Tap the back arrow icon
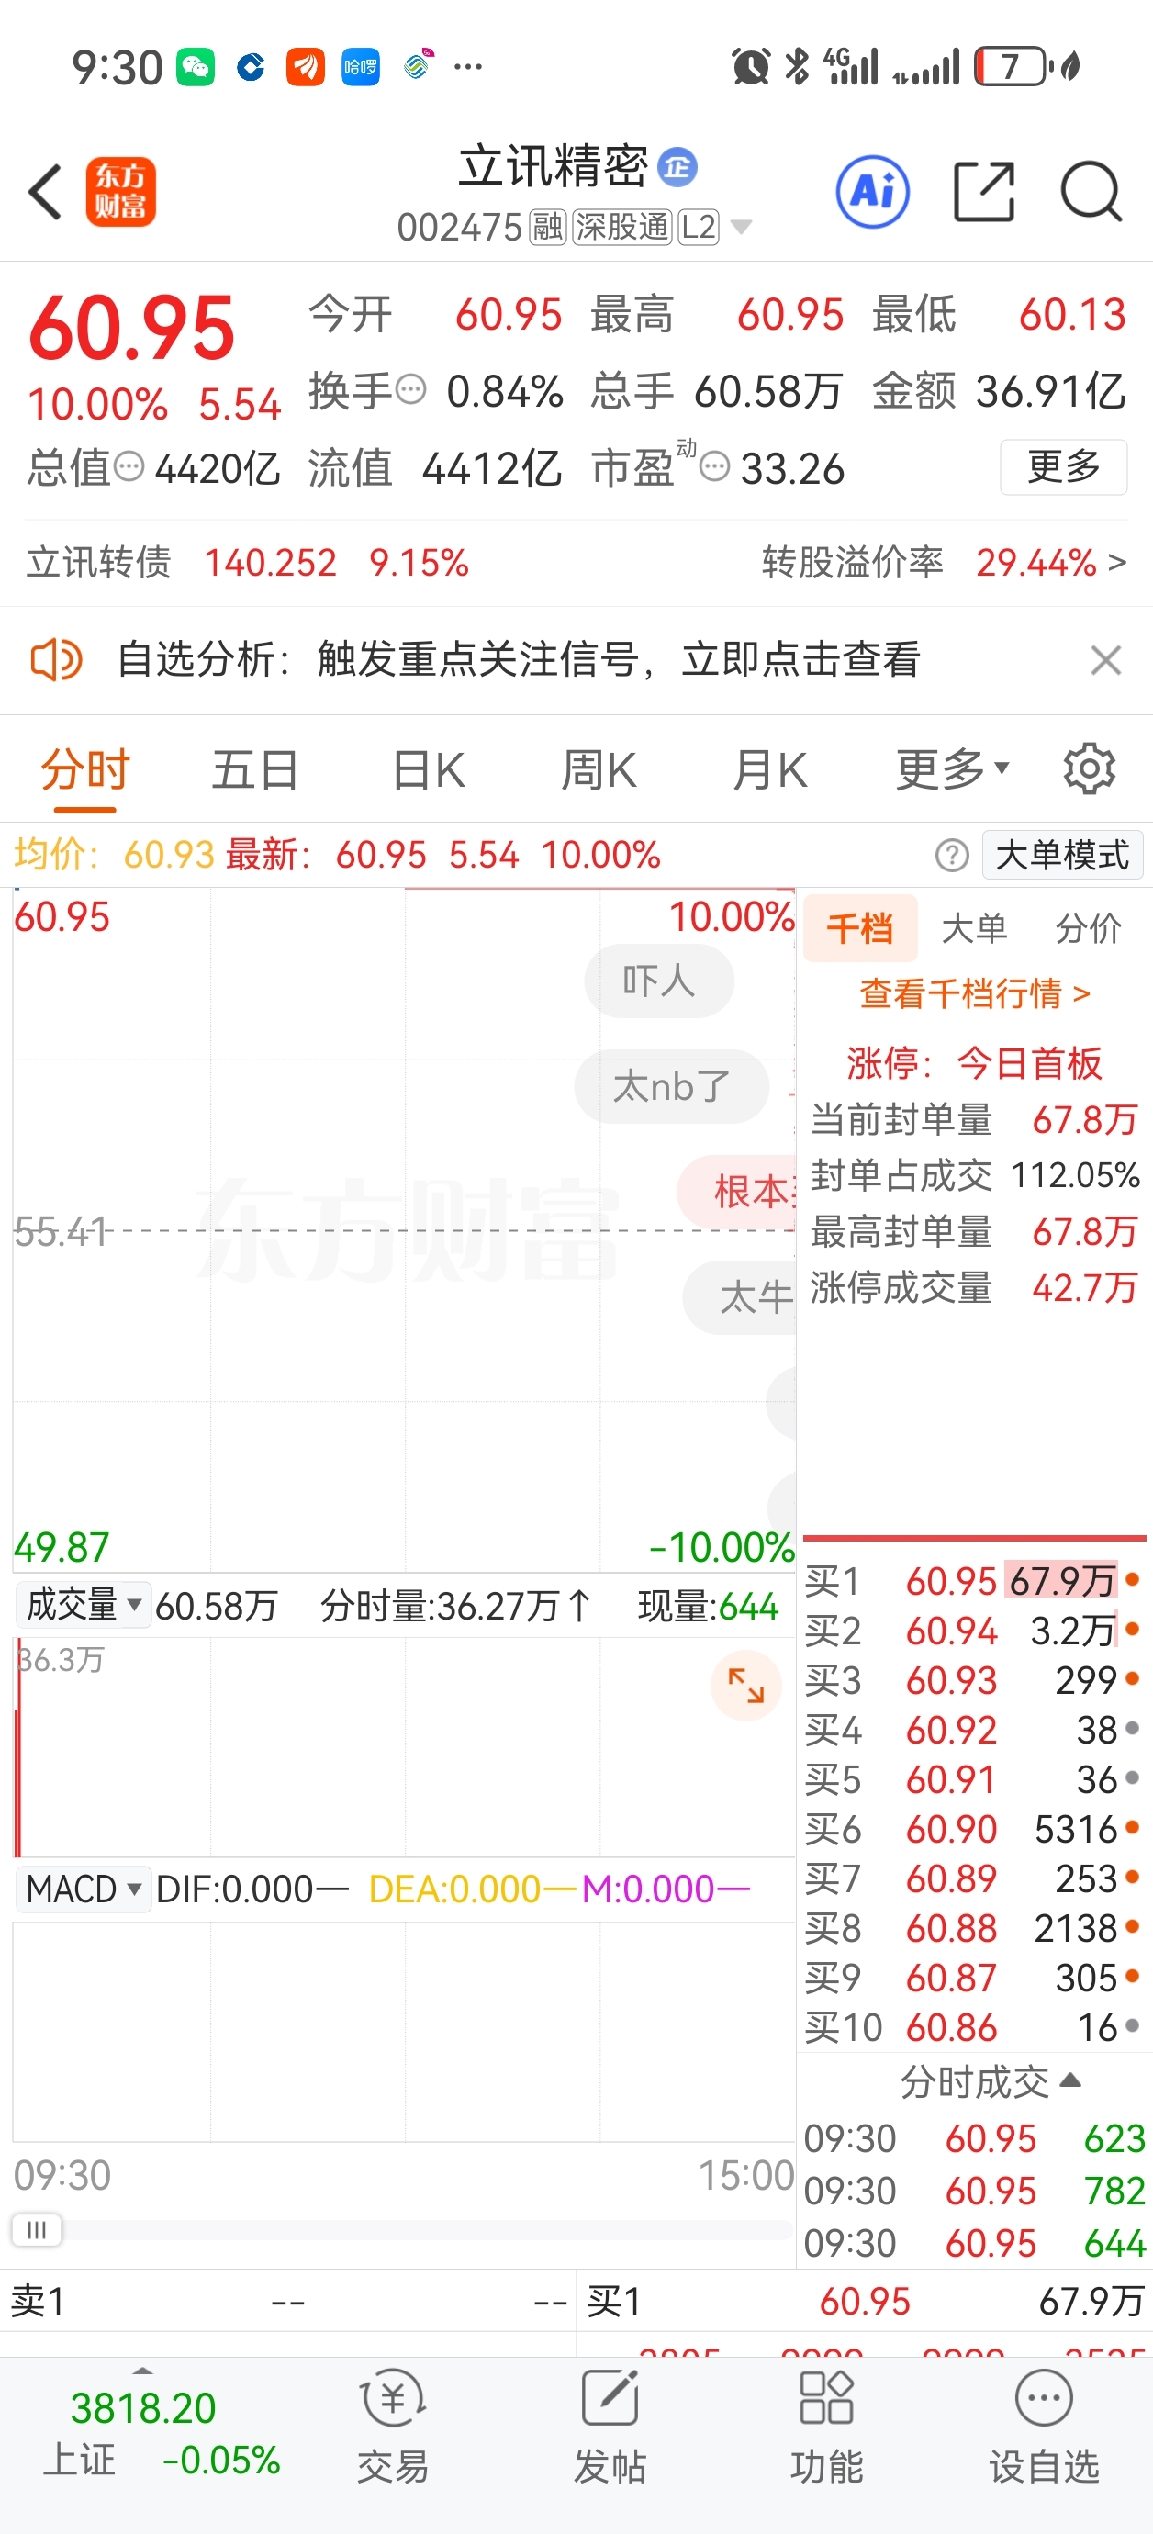1153x2534 pixels. pos(45,191)
